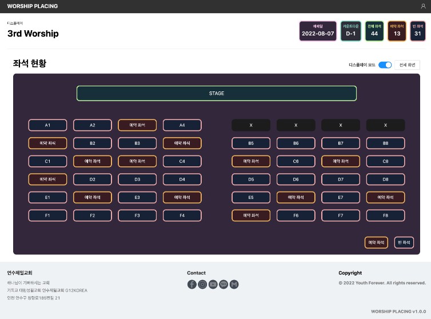Open the Instagram contact icon
Screen dimensions: 431x319
click(202, 284)
